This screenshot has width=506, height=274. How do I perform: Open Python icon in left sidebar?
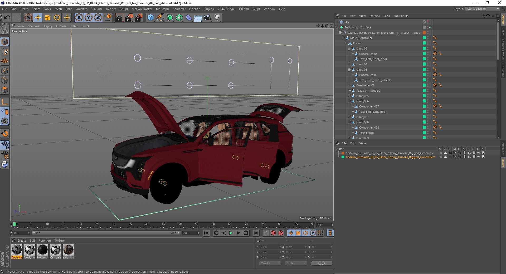[x=5, y=164]
